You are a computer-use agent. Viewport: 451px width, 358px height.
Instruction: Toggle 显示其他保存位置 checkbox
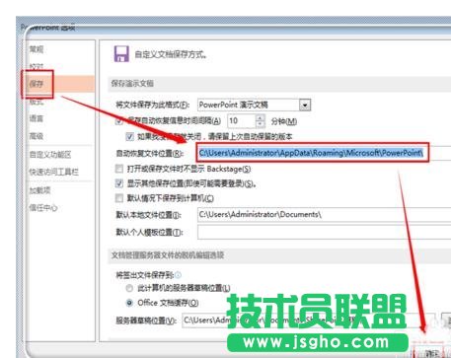(119, 183)
